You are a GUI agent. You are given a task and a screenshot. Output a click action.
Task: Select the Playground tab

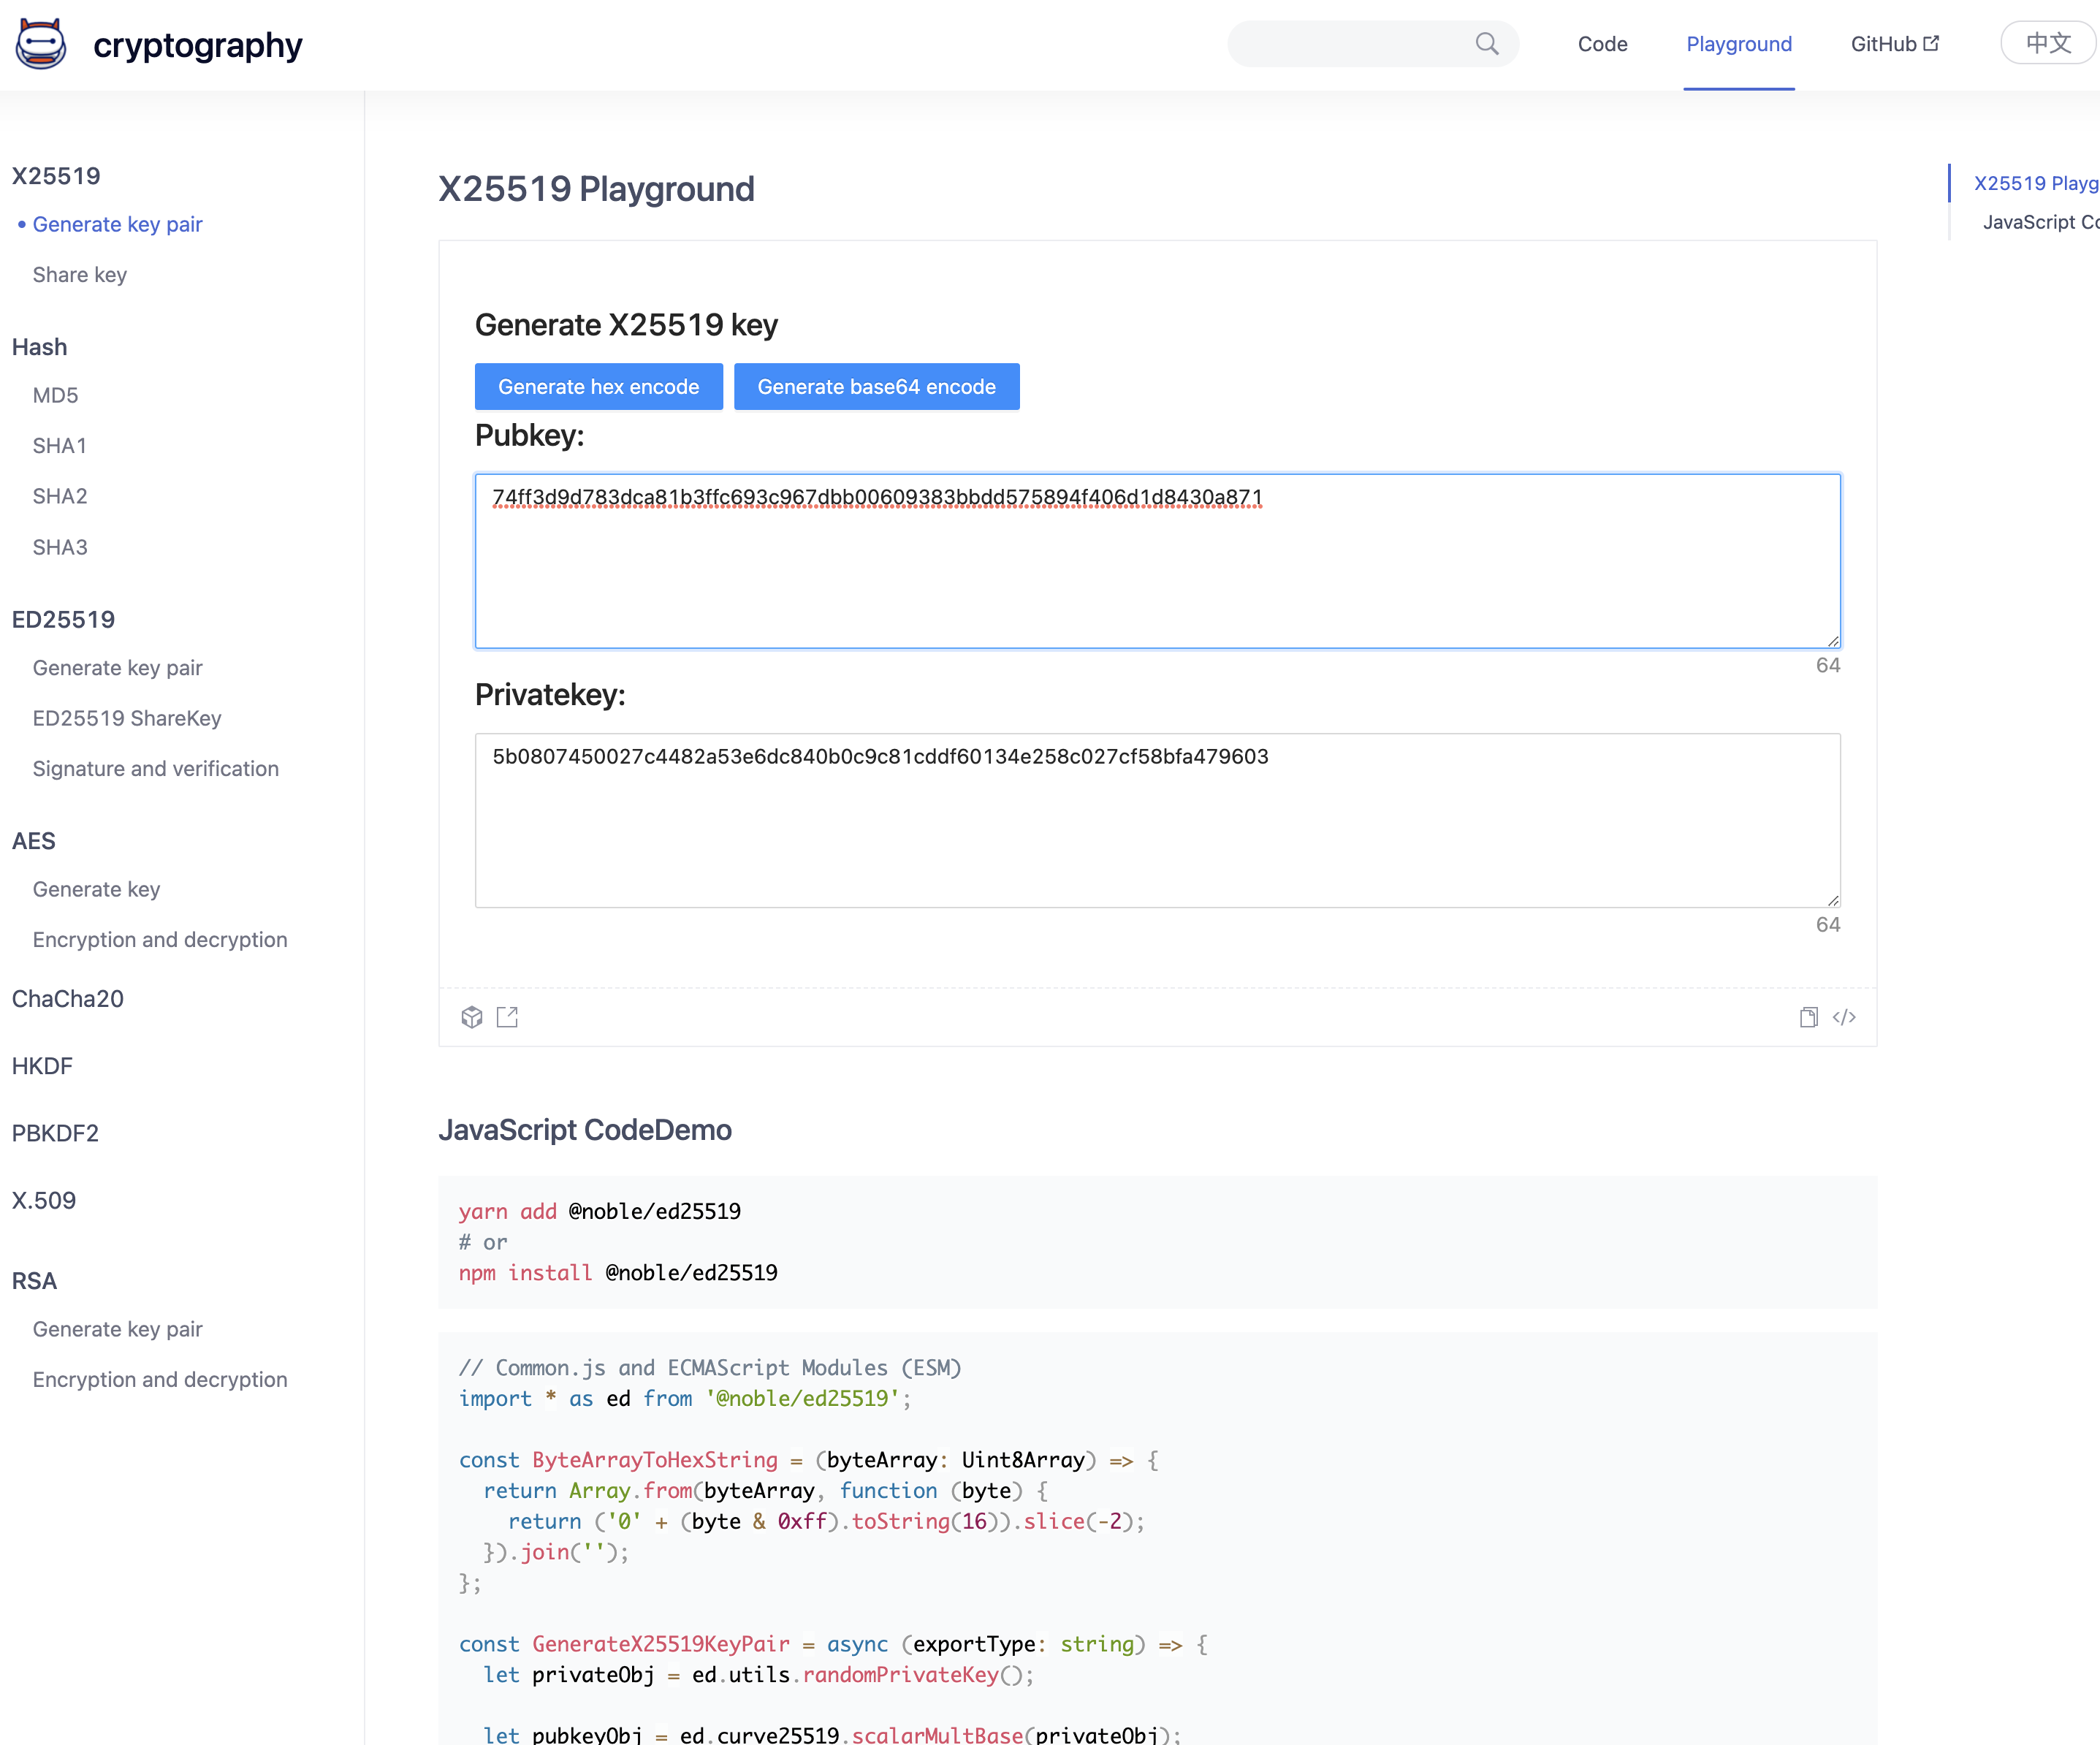pos(1738,44)
